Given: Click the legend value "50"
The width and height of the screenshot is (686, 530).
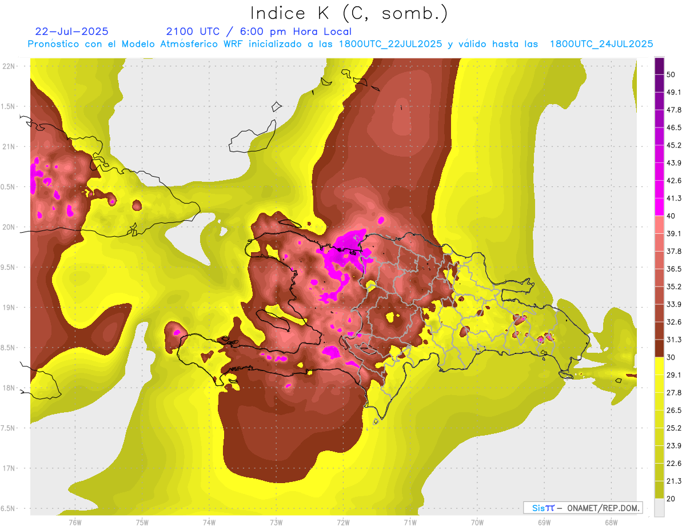Looking at the screenshot, I should click(671, 74).
